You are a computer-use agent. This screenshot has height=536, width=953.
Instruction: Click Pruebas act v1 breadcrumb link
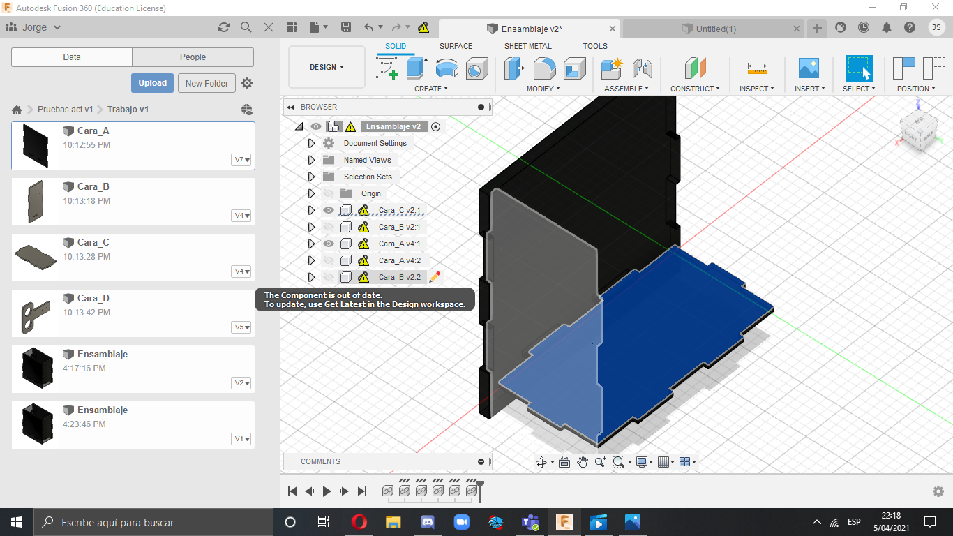66,110
